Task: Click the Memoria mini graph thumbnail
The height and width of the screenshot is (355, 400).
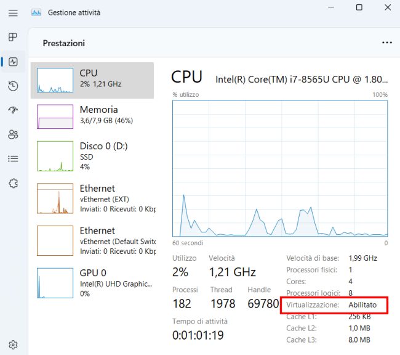Action: click(x=55, y=116)
